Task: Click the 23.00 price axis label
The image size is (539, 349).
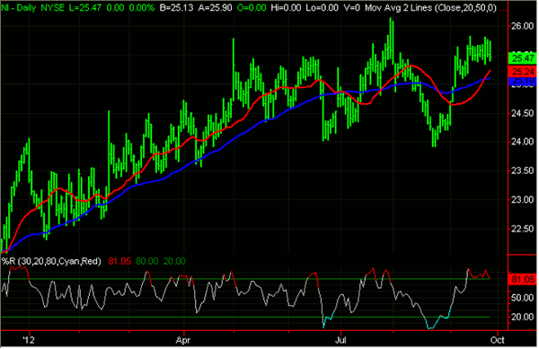Action: 522,200
